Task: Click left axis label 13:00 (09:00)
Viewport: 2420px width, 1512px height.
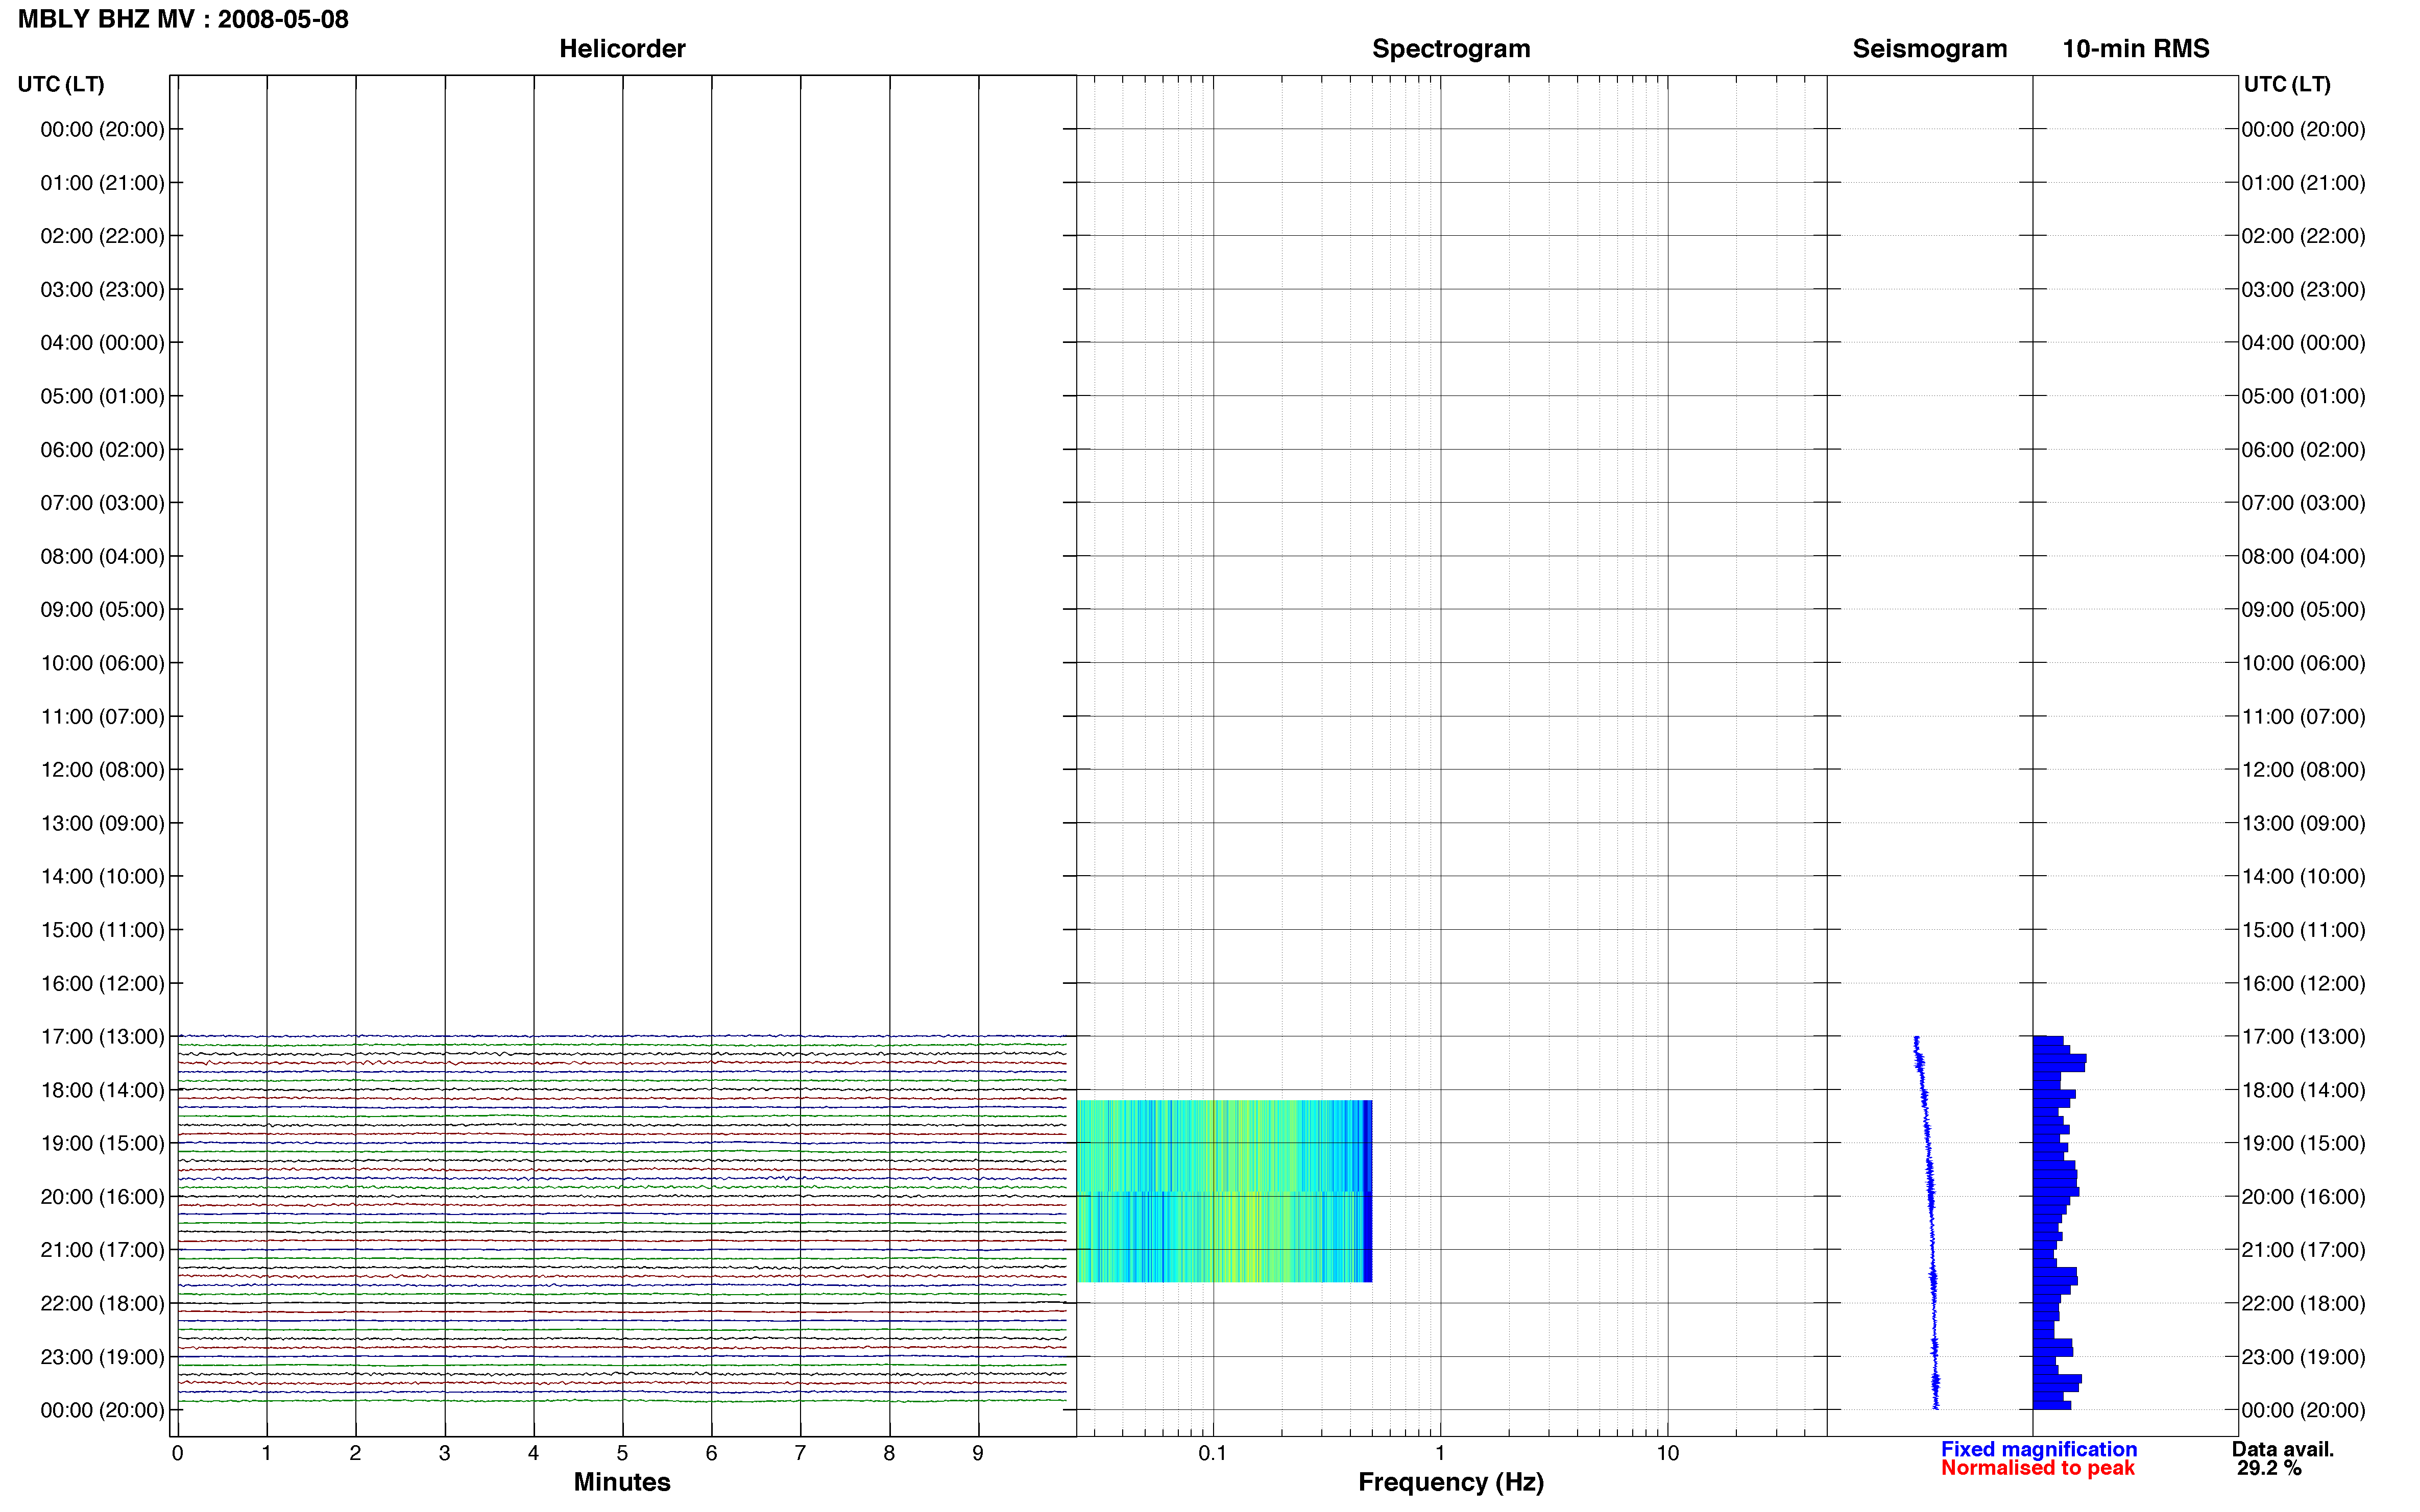Action: [x=102, y=823]
